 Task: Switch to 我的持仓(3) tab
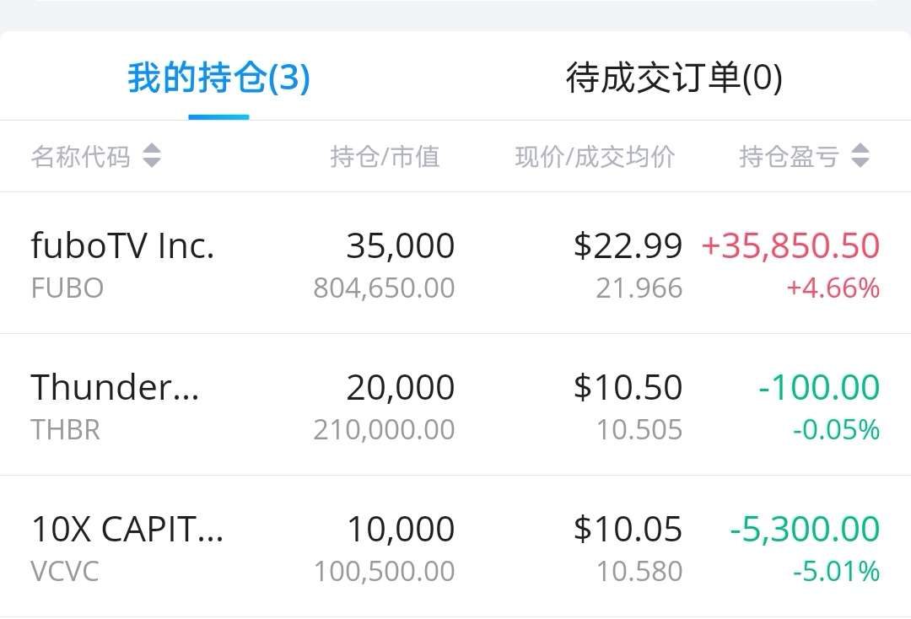point(218,78)
